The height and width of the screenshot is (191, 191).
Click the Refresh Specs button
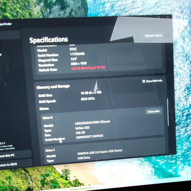pyautogui.click(x=153, y=35)
